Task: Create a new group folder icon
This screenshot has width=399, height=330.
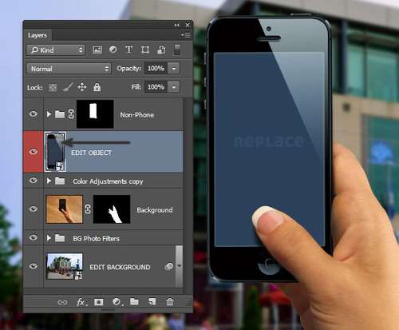Action: [x=134, y=301]
